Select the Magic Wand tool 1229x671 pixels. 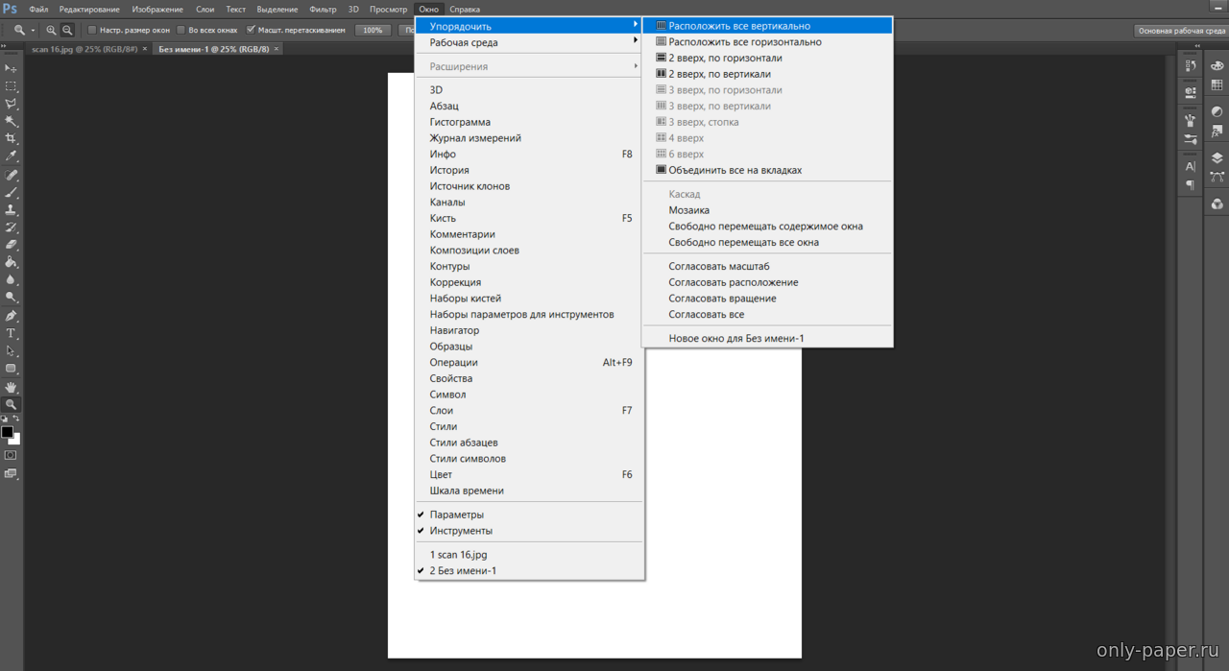12,121
